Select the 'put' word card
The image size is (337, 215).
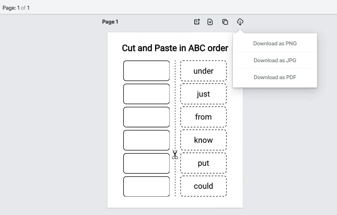click(203, 163)
